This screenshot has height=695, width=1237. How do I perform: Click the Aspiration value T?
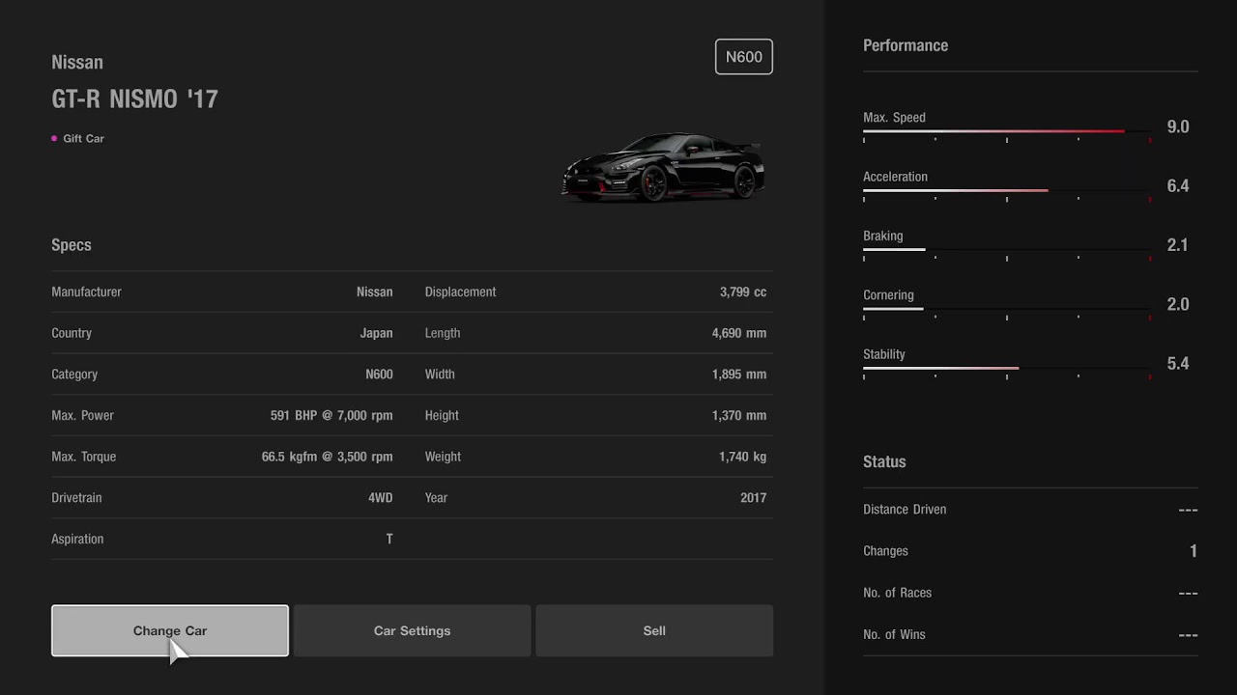pos(389,540)
